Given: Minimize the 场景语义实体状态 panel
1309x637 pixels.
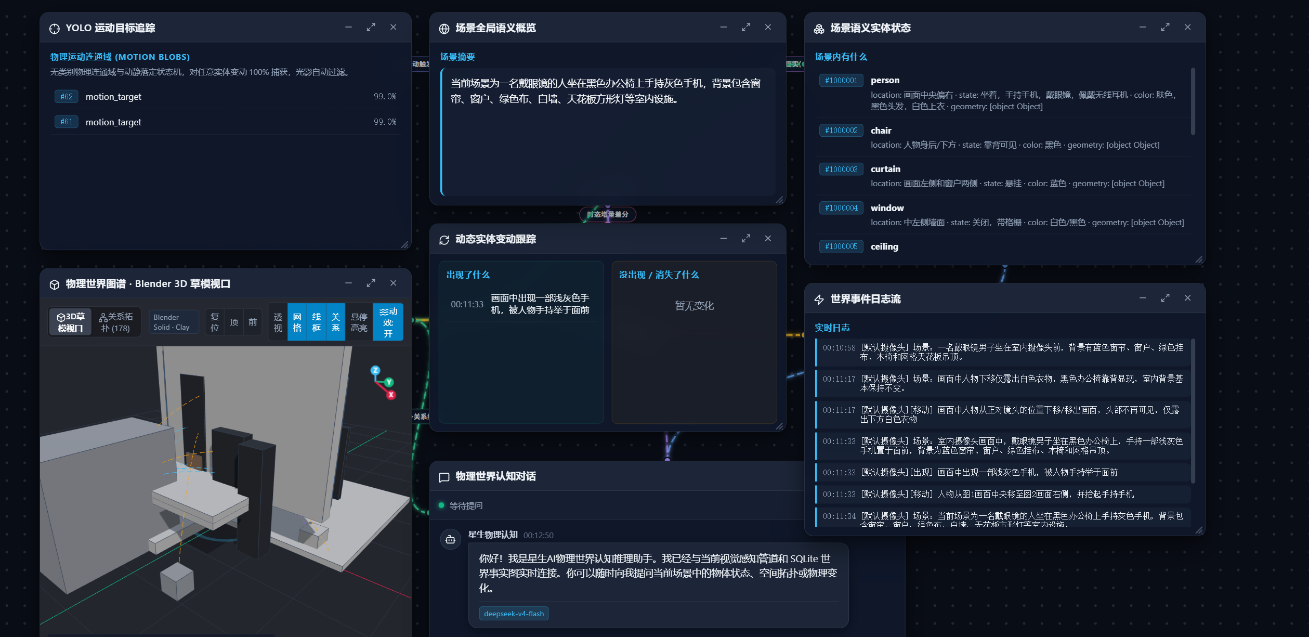Looking at the screenshot, I should [1143, 27].
